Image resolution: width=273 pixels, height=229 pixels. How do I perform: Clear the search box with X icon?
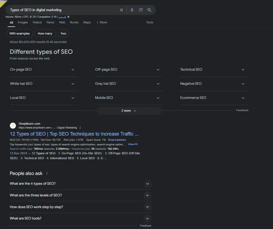tap(121, 10)
